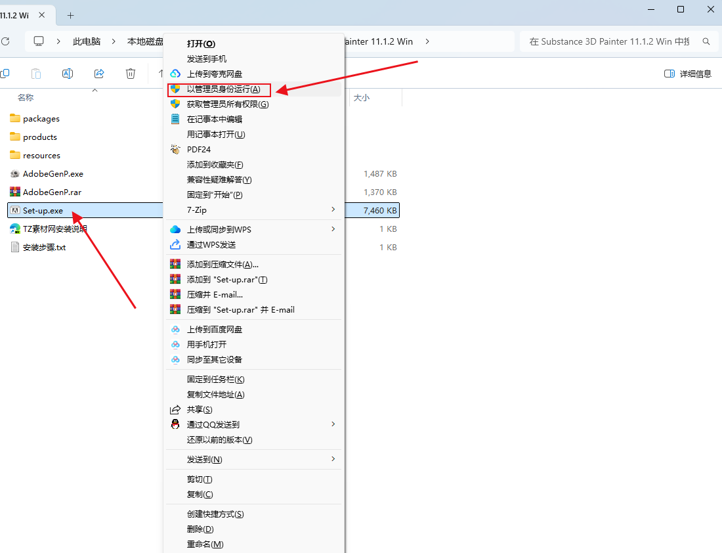Select the Set-up.exe file row
The width and height of the screenshot is (722, 553).
click(x=85, y=211)
